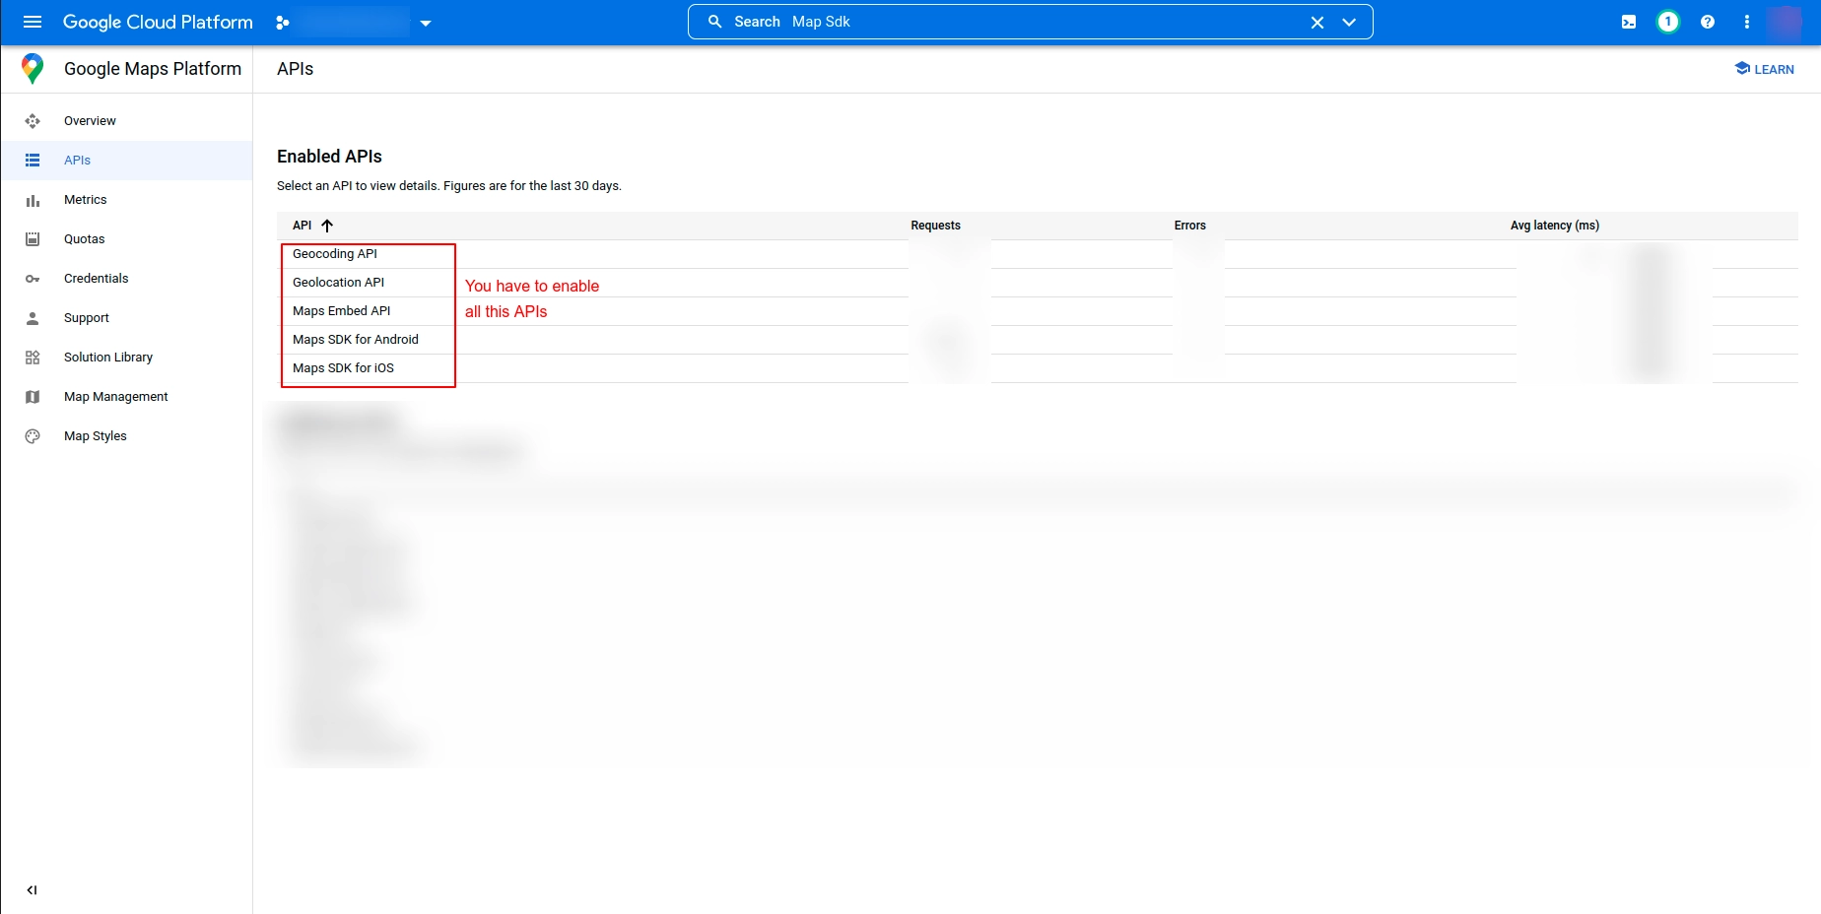
Task: Open the hamburger navigation menu
Action: tap(32, 22)
